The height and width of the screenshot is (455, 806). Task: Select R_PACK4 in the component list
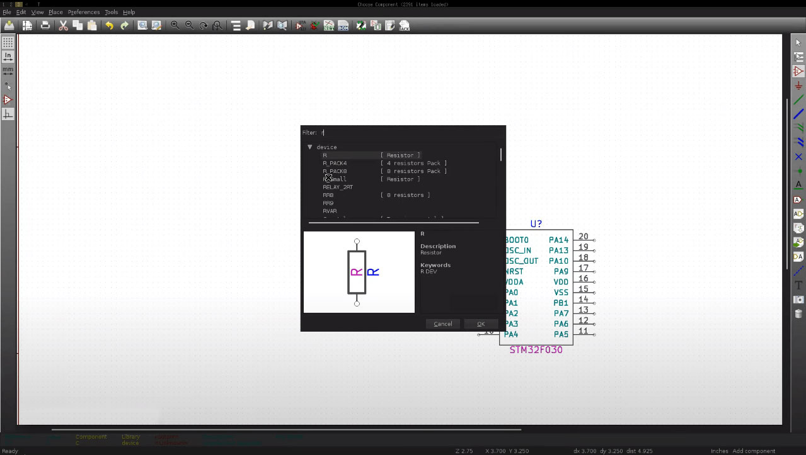[x=335, y=163]
